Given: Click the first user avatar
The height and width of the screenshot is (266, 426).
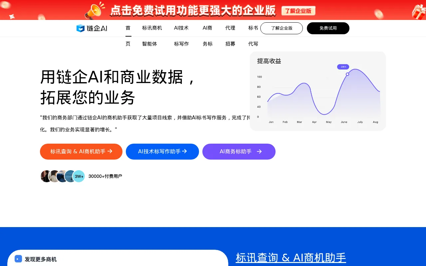Looking at the screenshot, I should click(x=45, y=176).
